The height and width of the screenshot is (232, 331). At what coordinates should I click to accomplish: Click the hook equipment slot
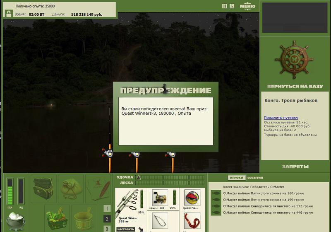coord(160,221)
